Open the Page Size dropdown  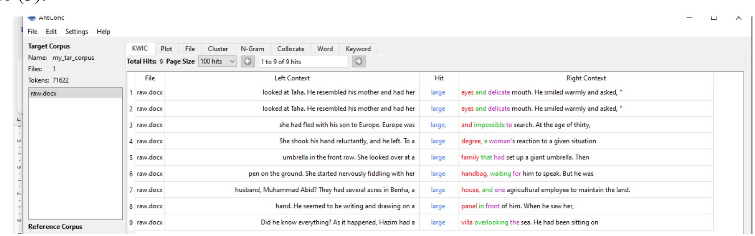click(x=218, y=62)
